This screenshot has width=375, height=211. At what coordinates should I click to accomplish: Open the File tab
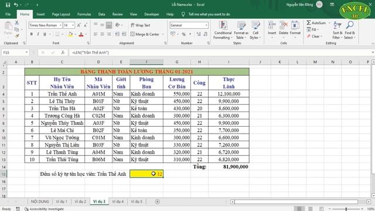[x=8, y=14]
